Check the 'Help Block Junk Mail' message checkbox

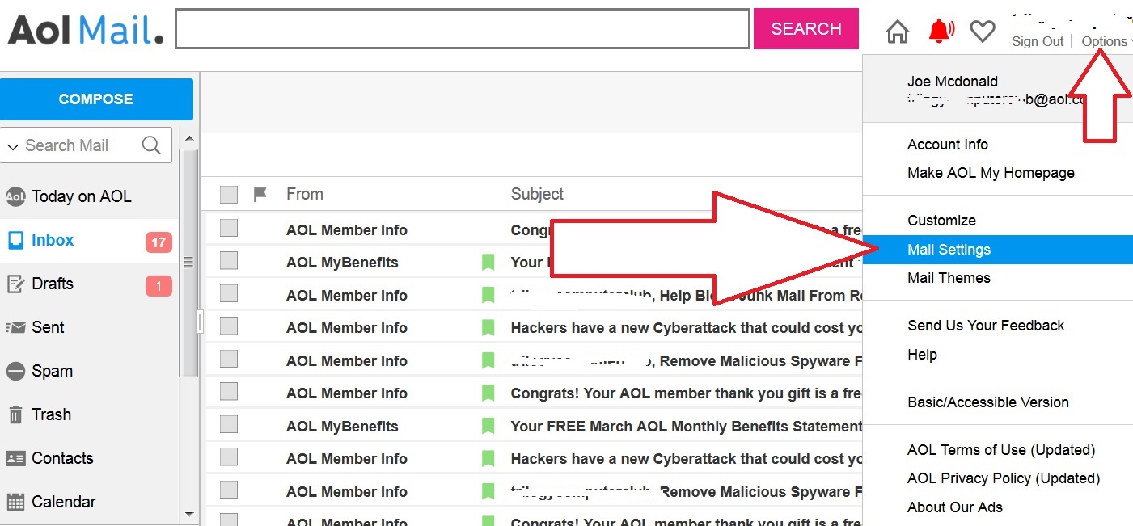click(229, 294)
